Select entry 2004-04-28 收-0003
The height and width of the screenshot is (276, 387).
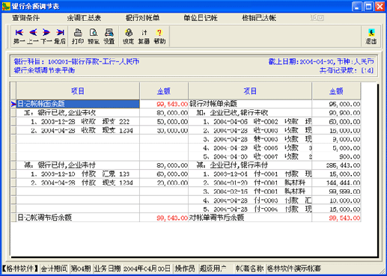click(x=250, y=130)
